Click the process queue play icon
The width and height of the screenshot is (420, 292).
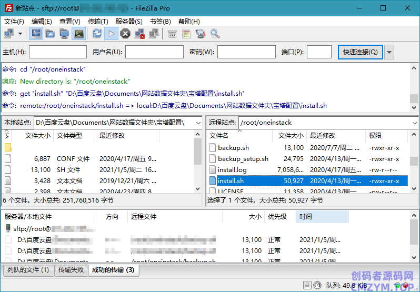(111, 34)
